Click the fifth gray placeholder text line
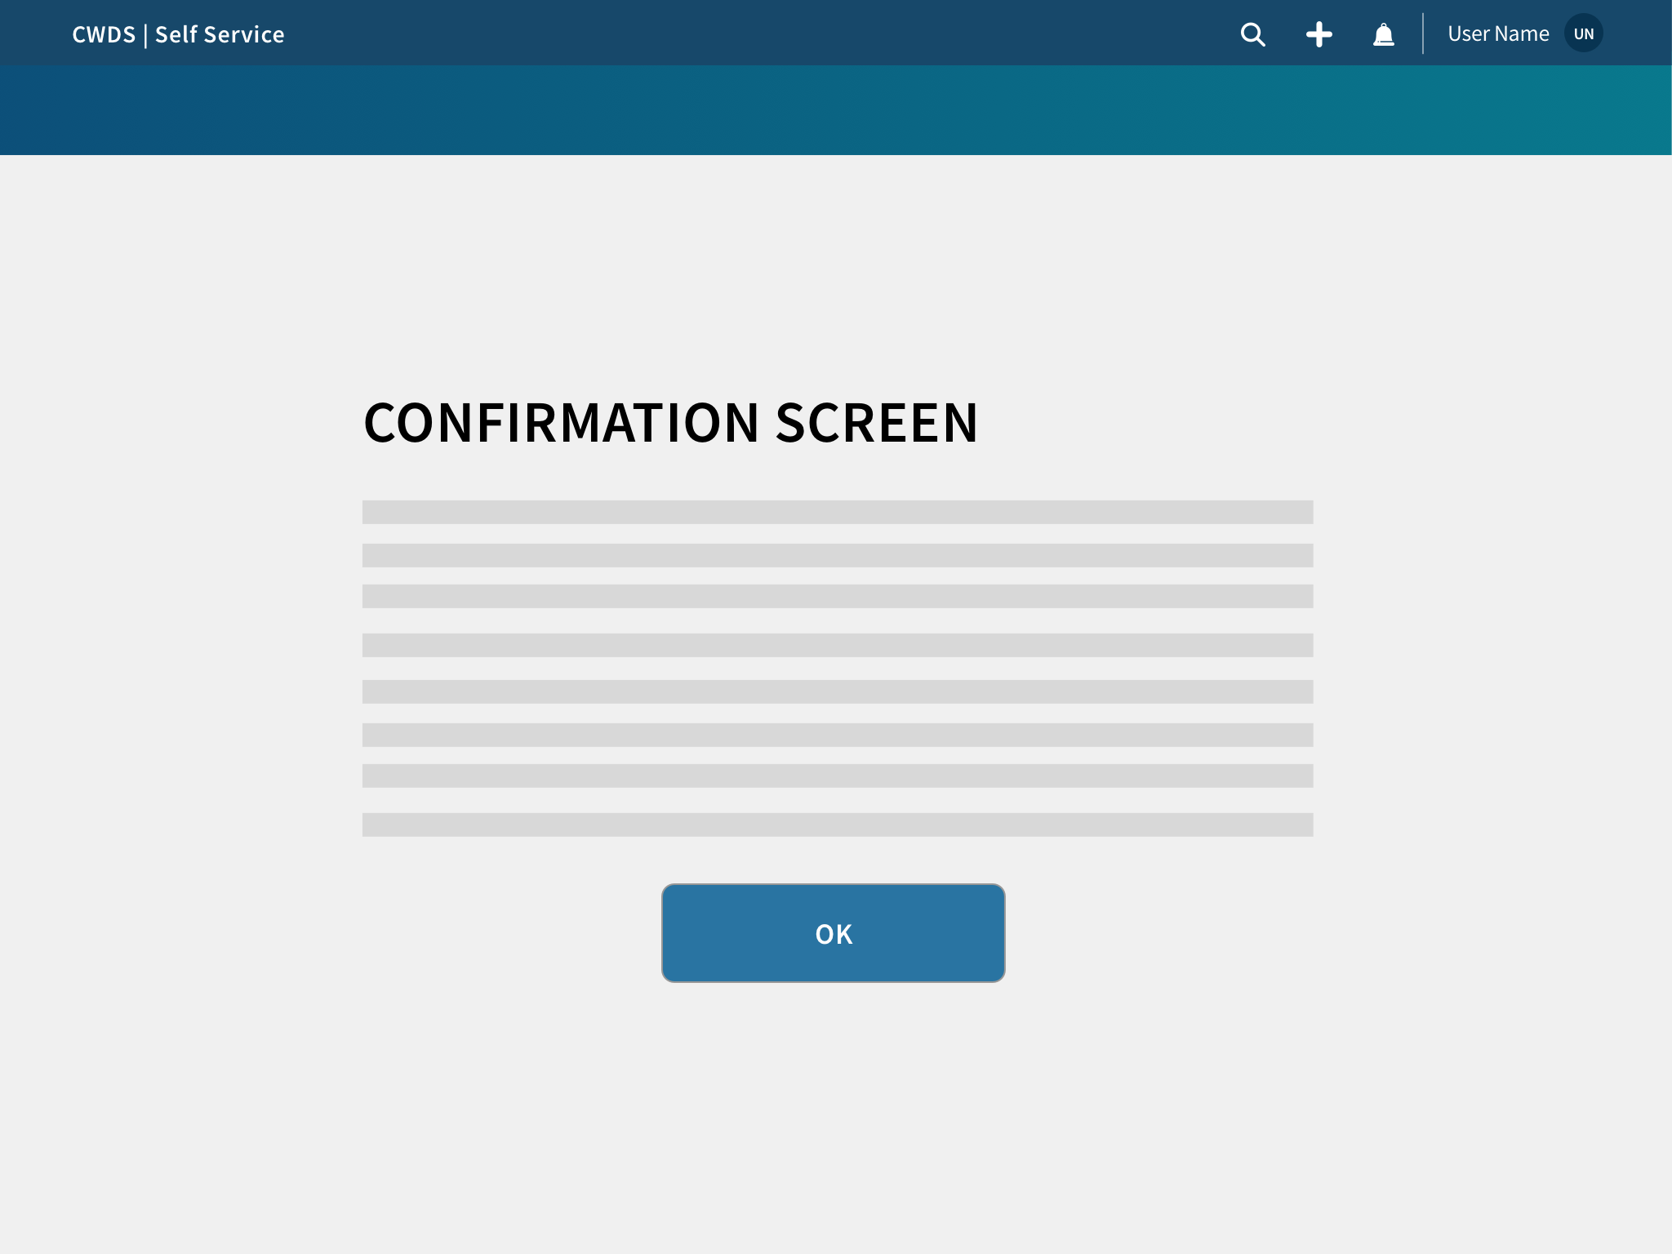The image size is (1672, 1254). tap(837, 691)
